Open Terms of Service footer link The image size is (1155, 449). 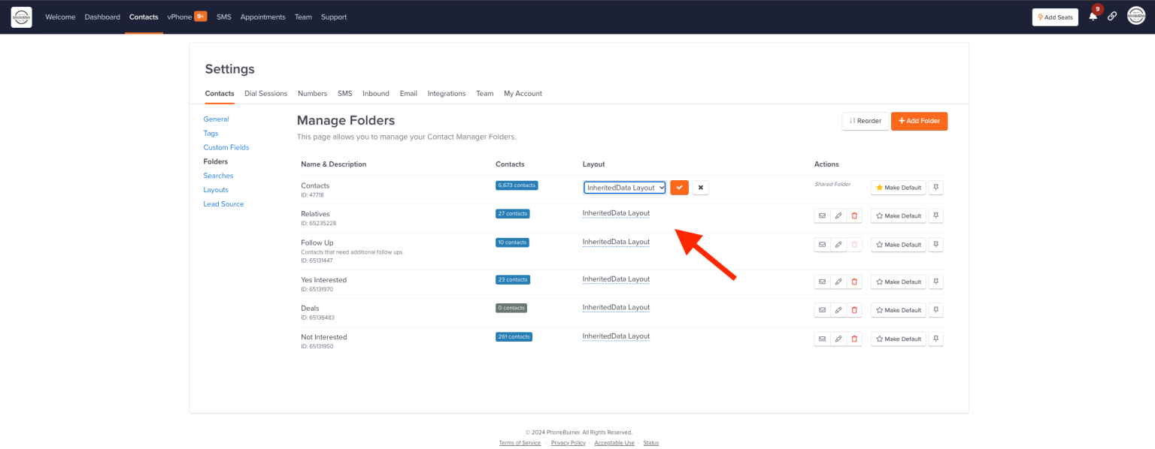coord(520,443)
